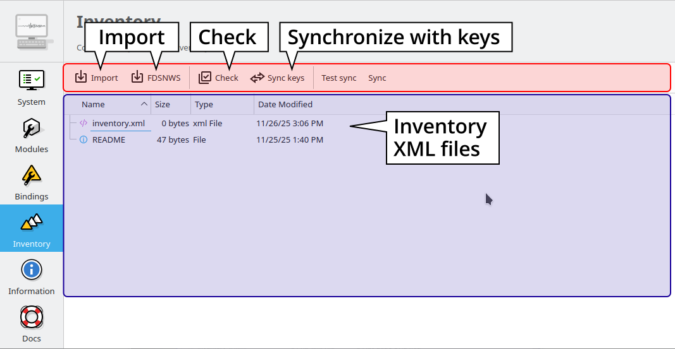
Task: Click the Check inventory icon
Action: coord(205,78)
